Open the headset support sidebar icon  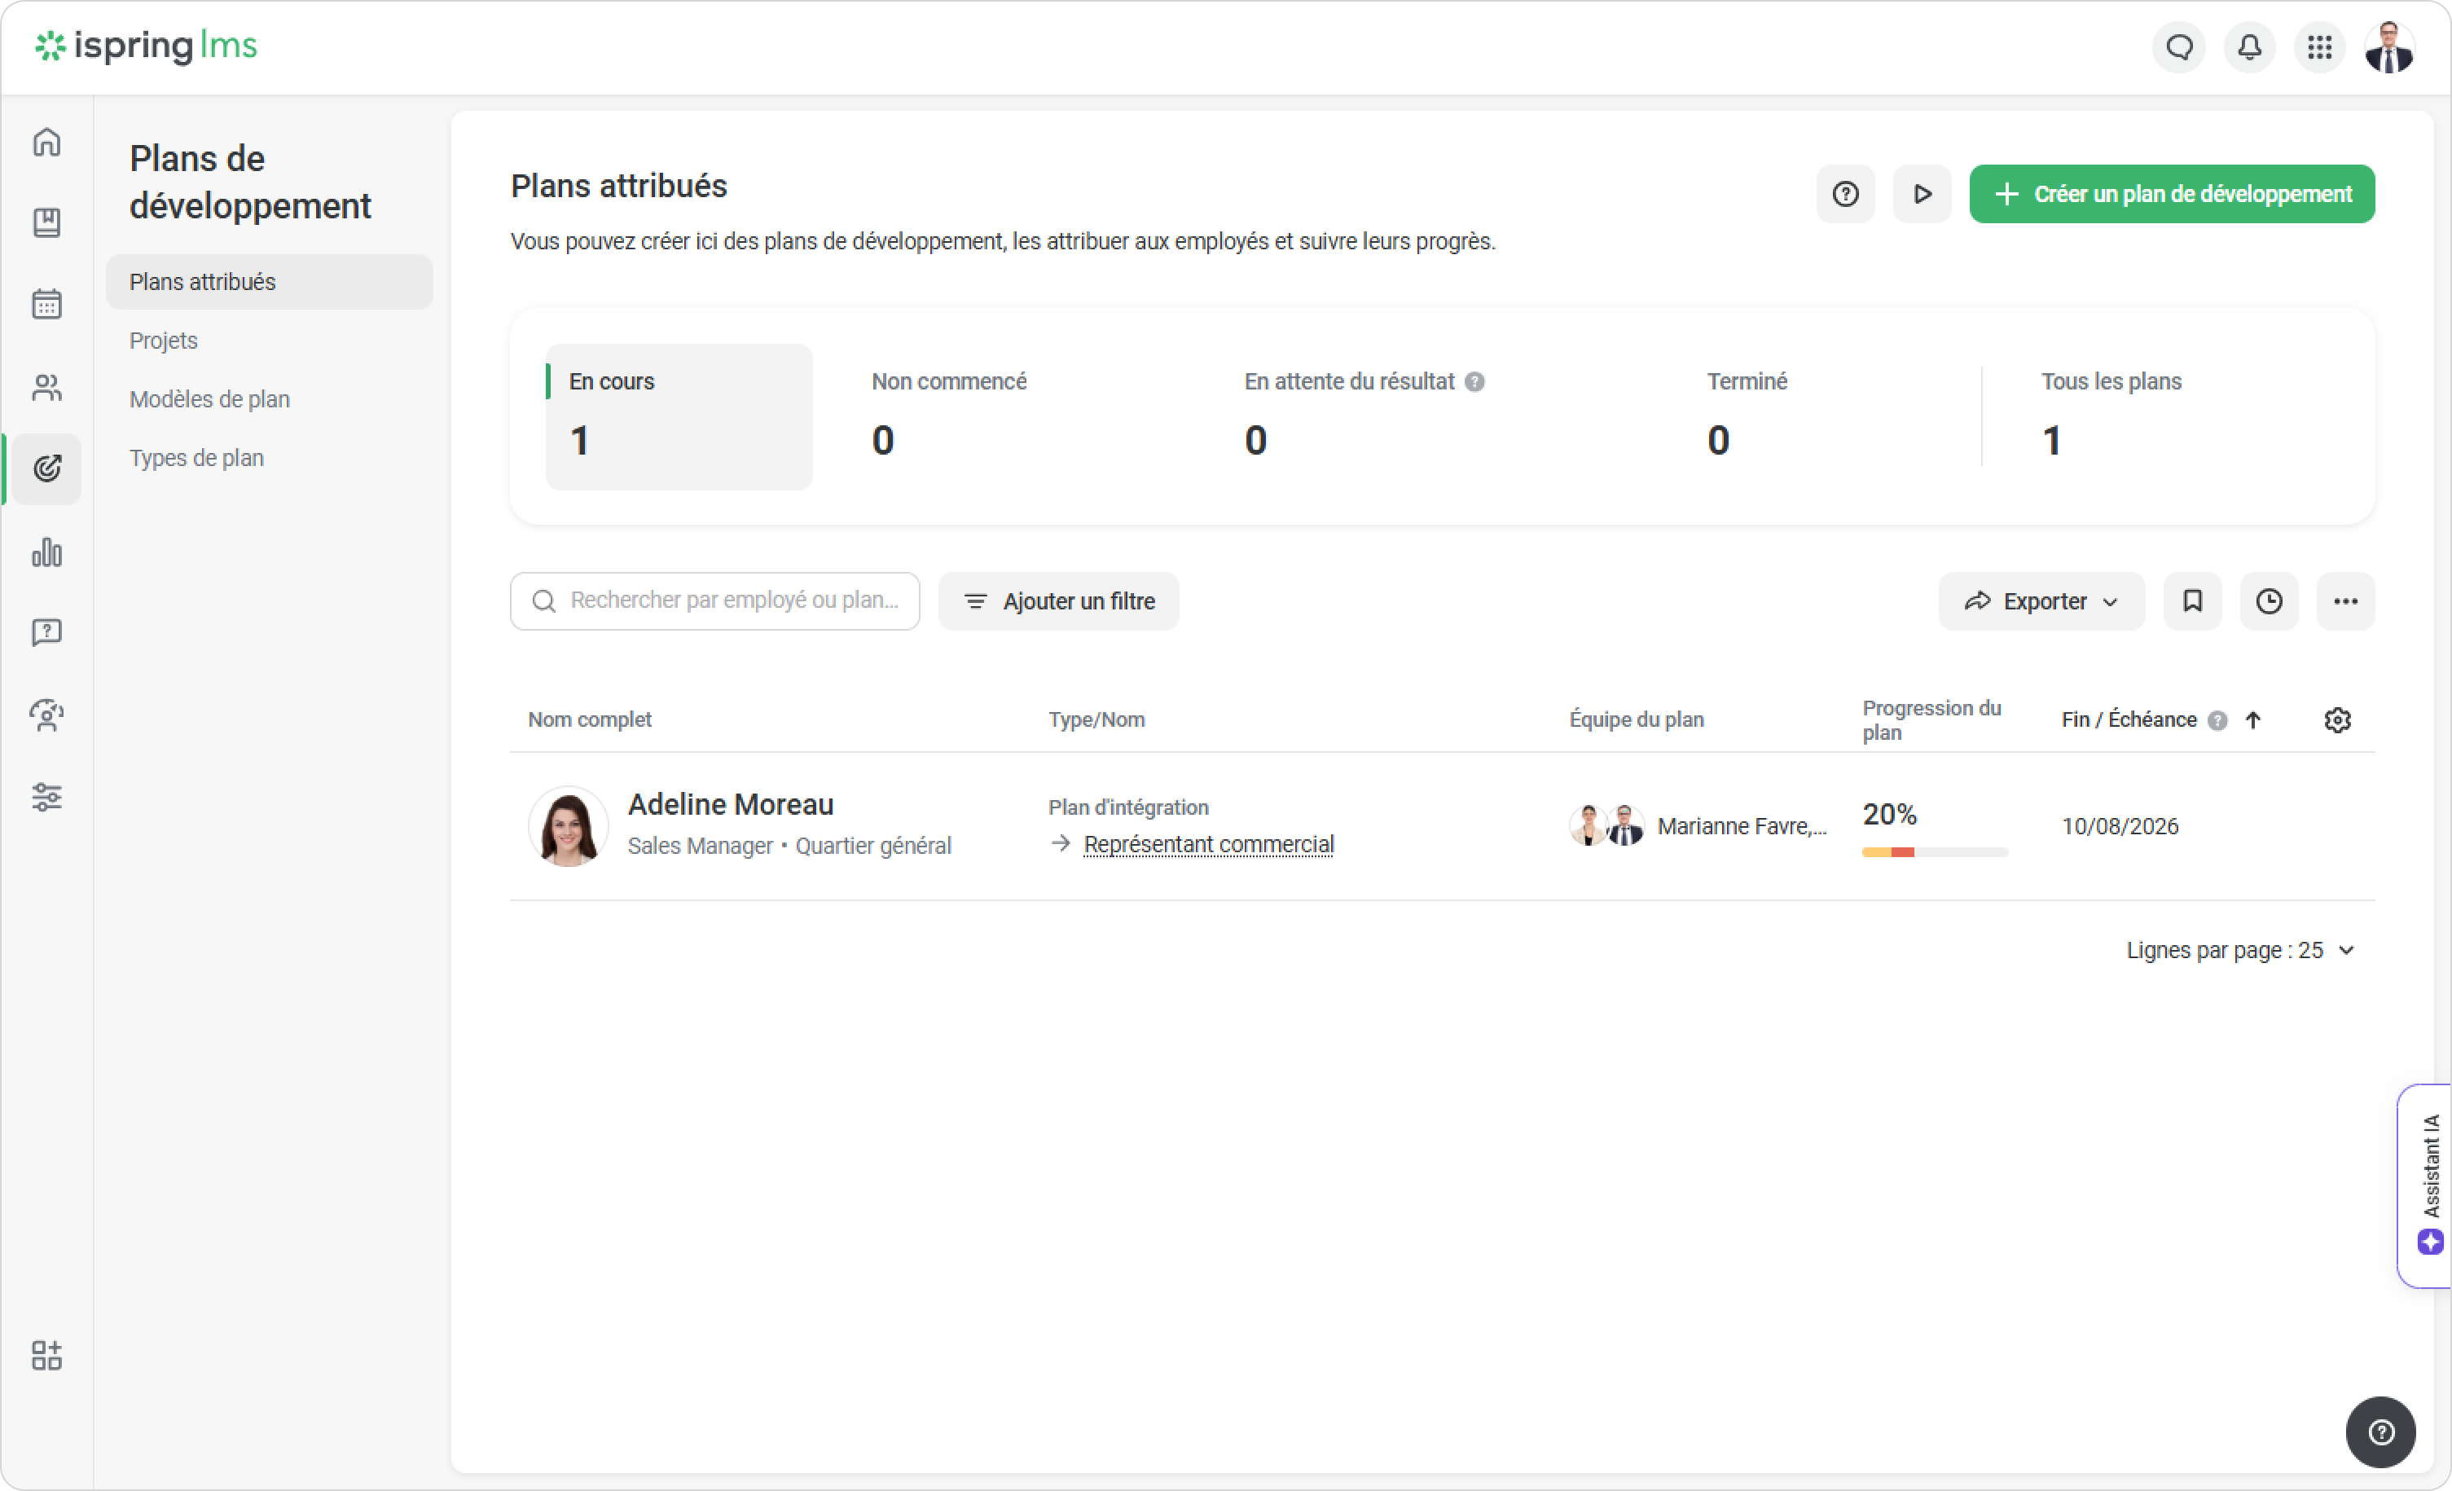coord(46,715)
